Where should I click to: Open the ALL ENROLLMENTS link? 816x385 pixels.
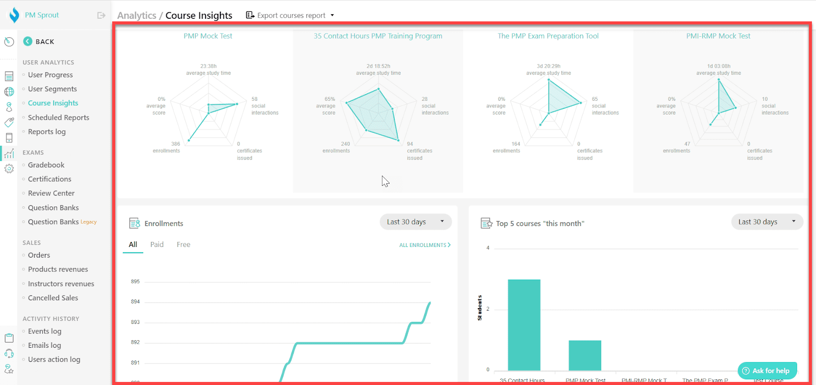(x=425, y=245)
